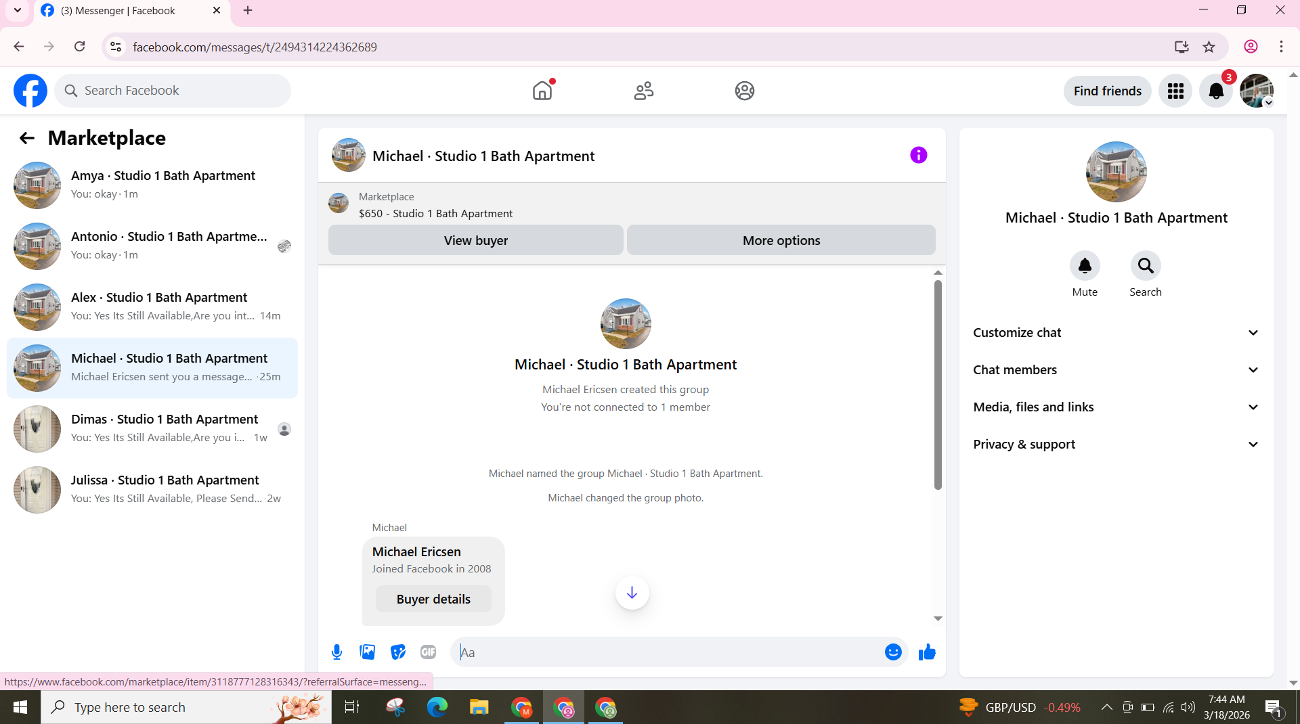Focus the Search Facebook field
The image size is (1300, 724).
click(x=173, y=91)
